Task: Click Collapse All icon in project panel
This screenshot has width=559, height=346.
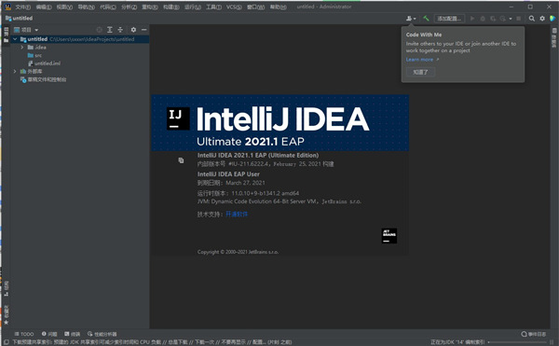Action: click(120, 30)
